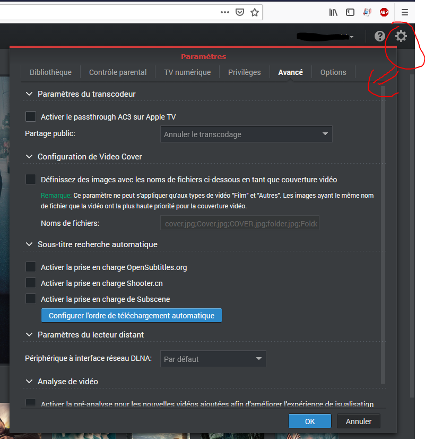Open Firefox library icon
The height and width of the screenshot is (439, 425).
(333, 12)
